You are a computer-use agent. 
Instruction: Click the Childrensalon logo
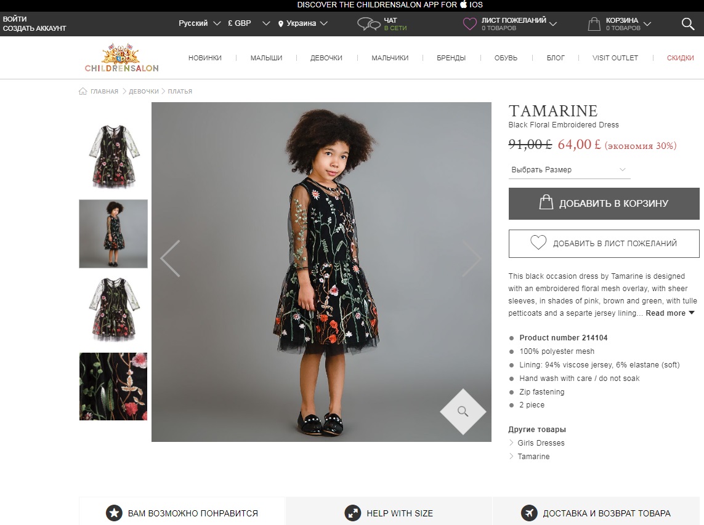tap(122, 57)
